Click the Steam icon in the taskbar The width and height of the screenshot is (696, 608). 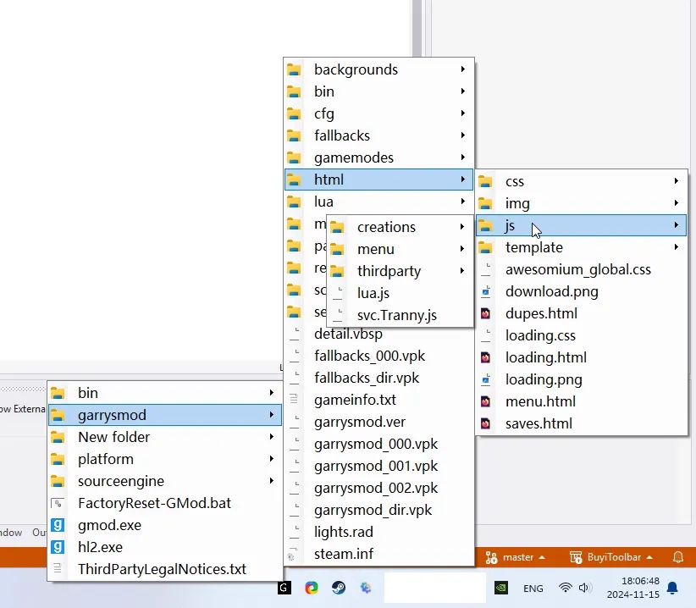[x=339, y=588]
